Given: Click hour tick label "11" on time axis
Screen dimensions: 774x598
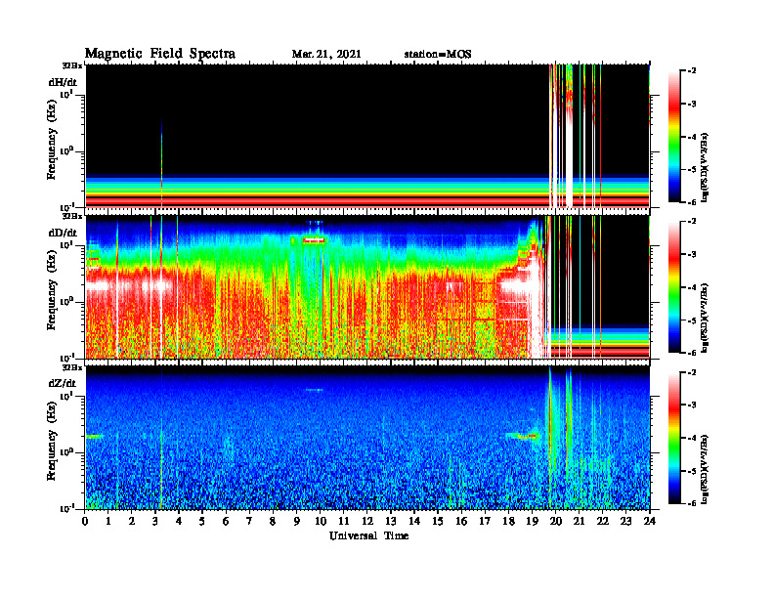Looking at the screenshot, I should [x=344, y=521].
